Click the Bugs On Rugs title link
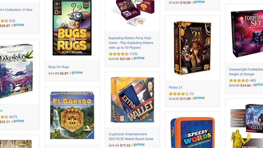This screenshot has height=148, width=263. (x=59, y=67)
